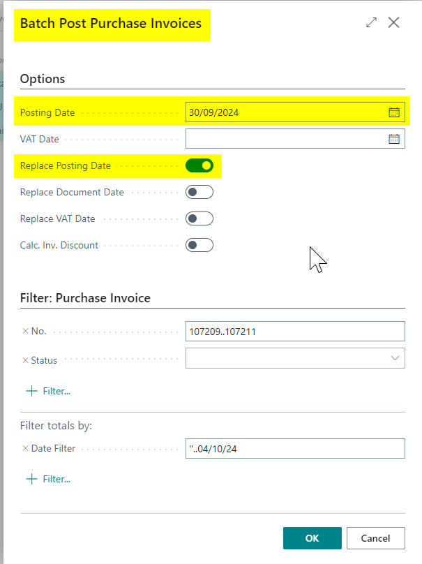The image size is (422, 564).
Task: Open the Posting Date calendar picker
Action: [393, 112]
